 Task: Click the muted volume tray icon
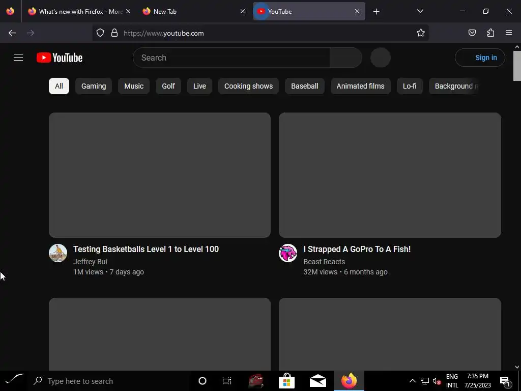pyautogui.click(x=437, y=381)
